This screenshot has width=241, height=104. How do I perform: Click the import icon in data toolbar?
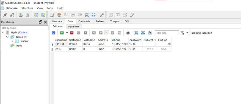pos(136,33)
